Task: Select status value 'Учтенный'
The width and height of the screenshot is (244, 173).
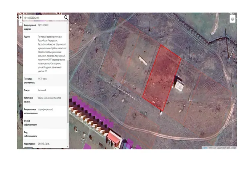Action: [x=42, y=90]
